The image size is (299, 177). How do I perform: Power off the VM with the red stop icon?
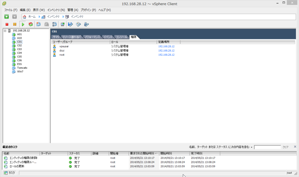pyautogui.click(x=7, y=24)
